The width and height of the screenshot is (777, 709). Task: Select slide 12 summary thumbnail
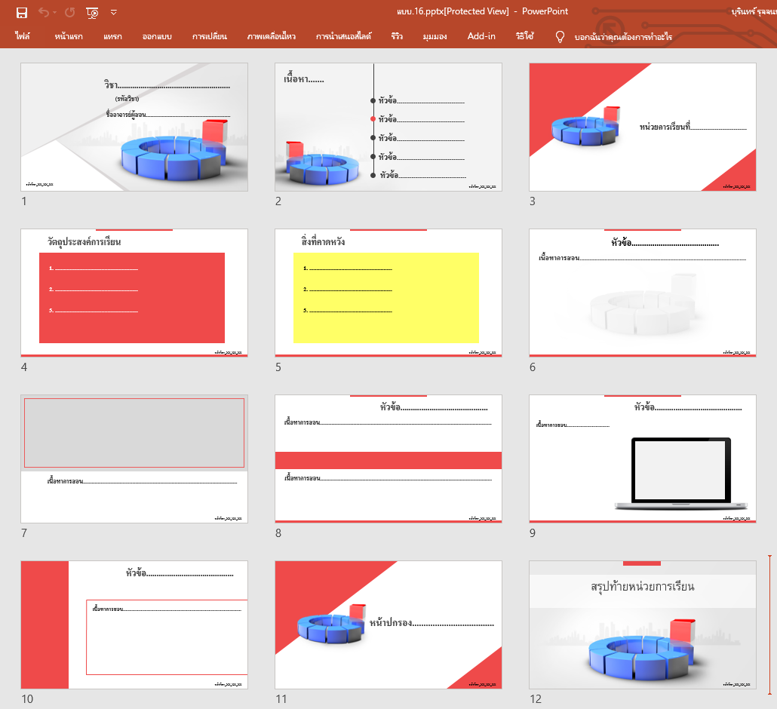tap(643, 625)
